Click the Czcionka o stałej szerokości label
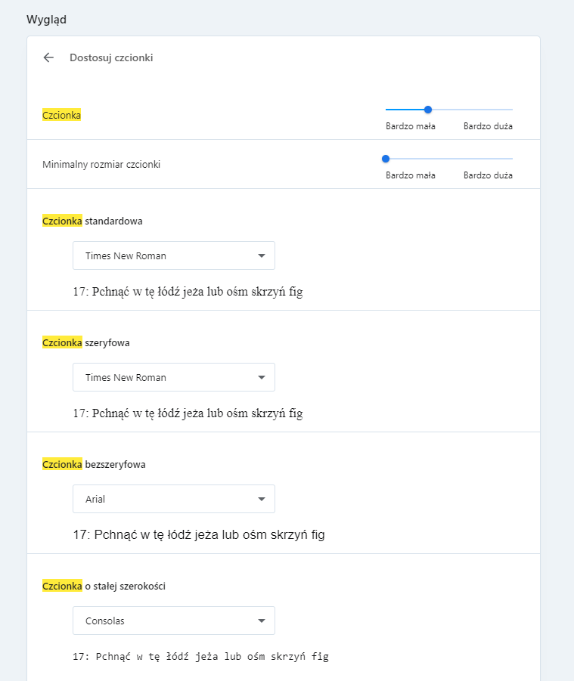 coord(104,586)
